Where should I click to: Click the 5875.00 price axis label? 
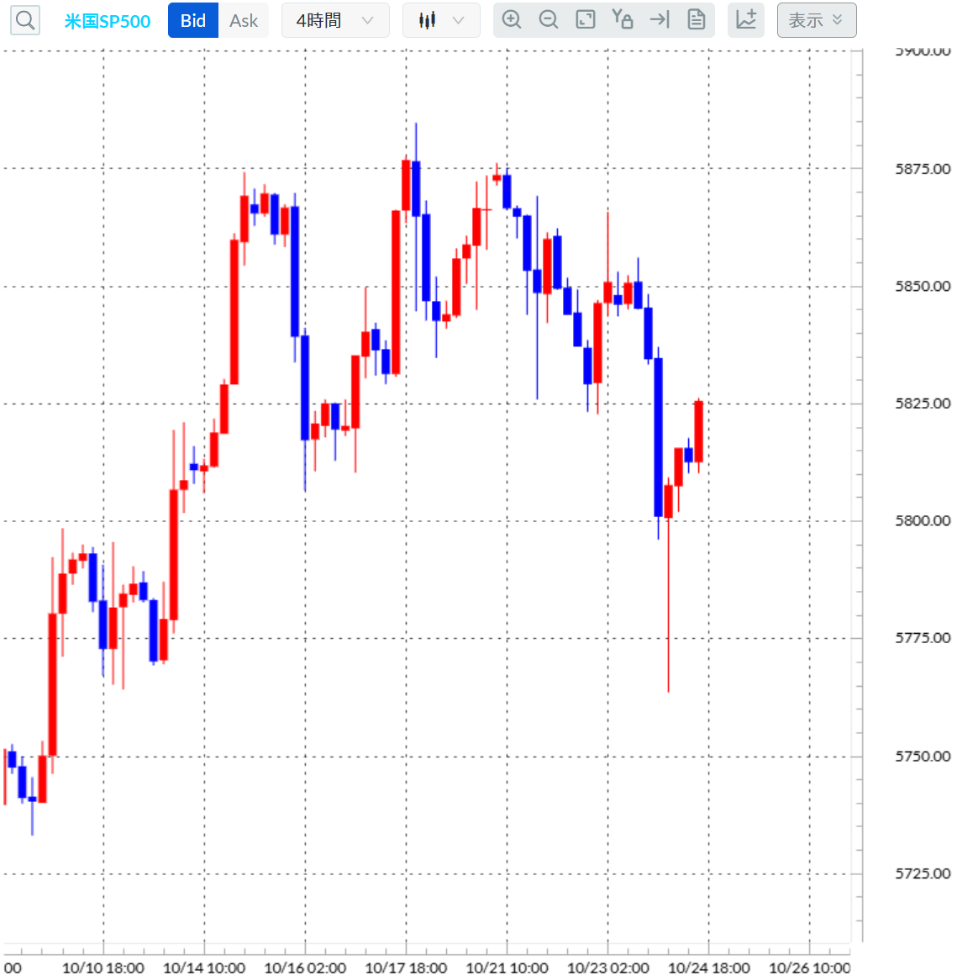pyautogui.click(x=923, y=169)
